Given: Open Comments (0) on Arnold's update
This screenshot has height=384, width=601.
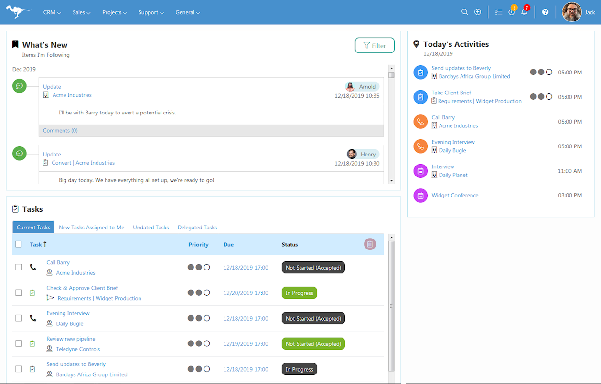Looking at the screenshot, I should (60, 130).
